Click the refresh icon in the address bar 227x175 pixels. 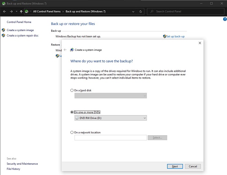[x=140, y=12]
